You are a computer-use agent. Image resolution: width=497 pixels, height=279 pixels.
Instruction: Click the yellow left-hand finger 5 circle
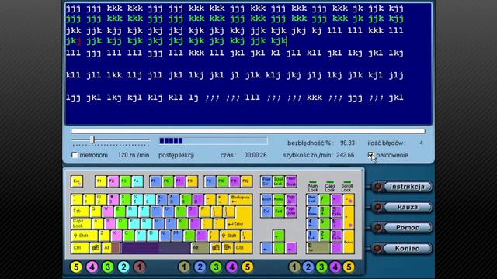76,267
